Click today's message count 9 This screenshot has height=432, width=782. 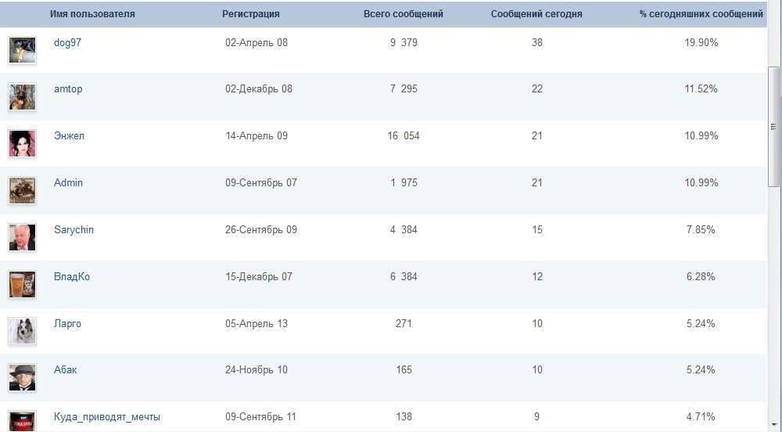coord(536,416)
